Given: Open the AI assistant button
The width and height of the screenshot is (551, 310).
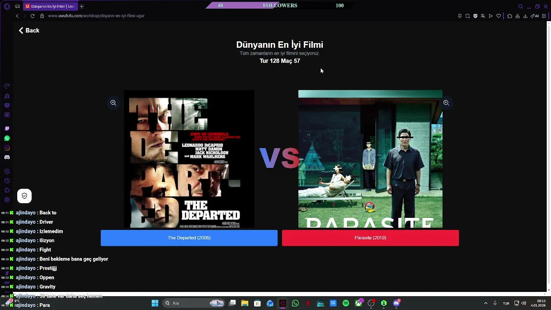Looking at the screenshot, I should [535, 16].
